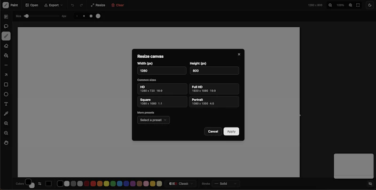Click Apply in Resize canvas dialog
This screenshot has height=190, width=376.
[x=231, y=132]
